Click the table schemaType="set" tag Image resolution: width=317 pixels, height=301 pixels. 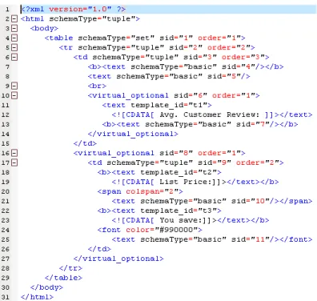pos(145,38)
